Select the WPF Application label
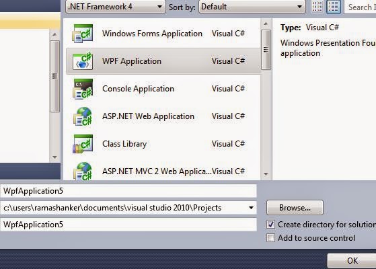 pos(132,61)
